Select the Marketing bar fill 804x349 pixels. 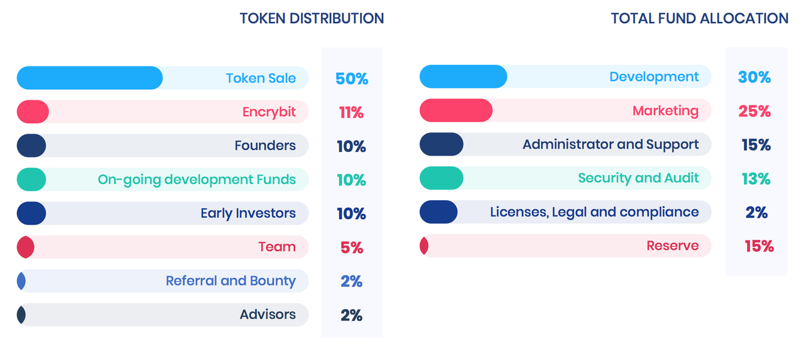click(x=456, y=110)
